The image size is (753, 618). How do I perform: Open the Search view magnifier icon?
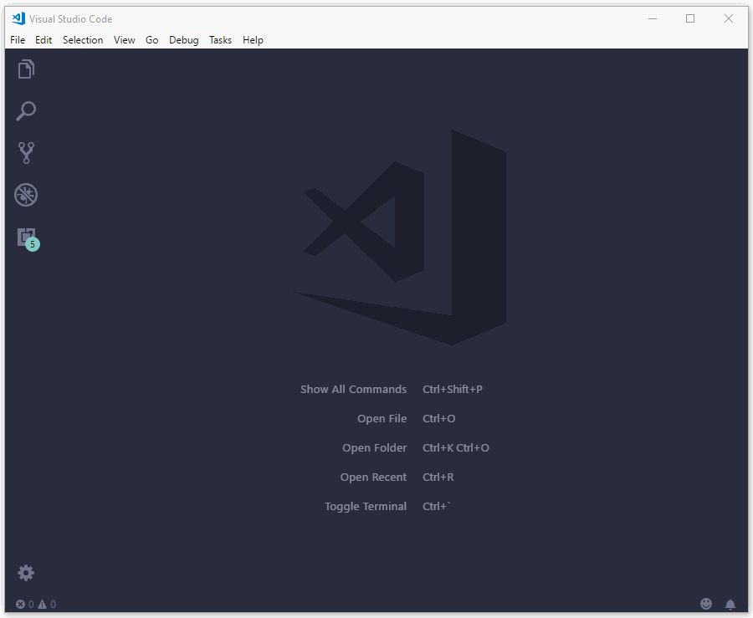click(26, 111)
